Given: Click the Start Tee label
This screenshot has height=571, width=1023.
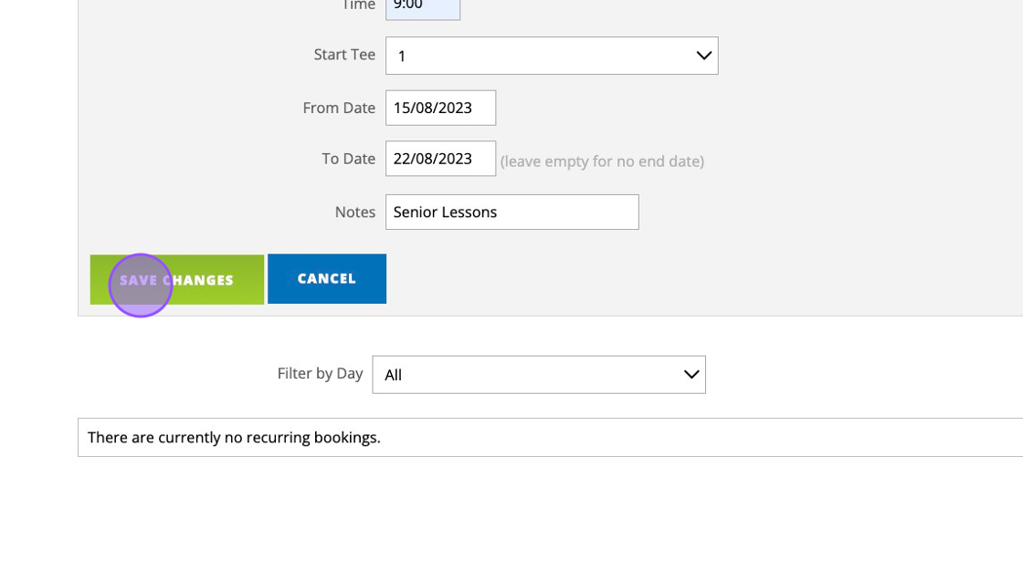Looking at the screenshot, I should (344, 55).
